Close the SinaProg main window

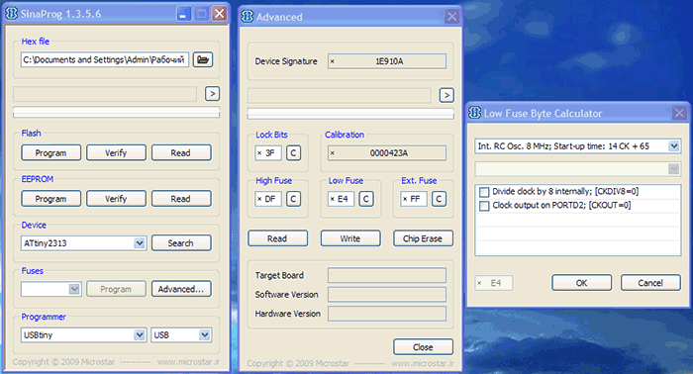[x=219, y=14]
